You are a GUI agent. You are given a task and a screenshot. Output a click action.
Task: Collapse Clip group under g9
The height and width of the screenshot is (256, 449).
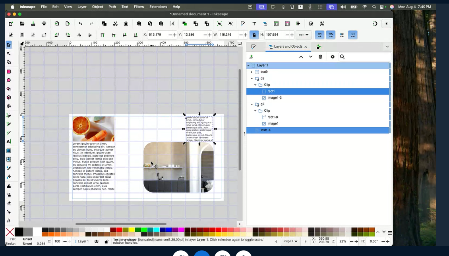pyautogui.click(x=255, y=85)
